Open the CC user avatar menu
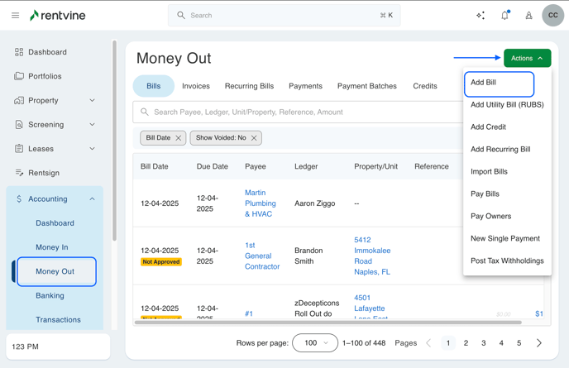Viewport: 569px width, 368px height. [552, 15]
